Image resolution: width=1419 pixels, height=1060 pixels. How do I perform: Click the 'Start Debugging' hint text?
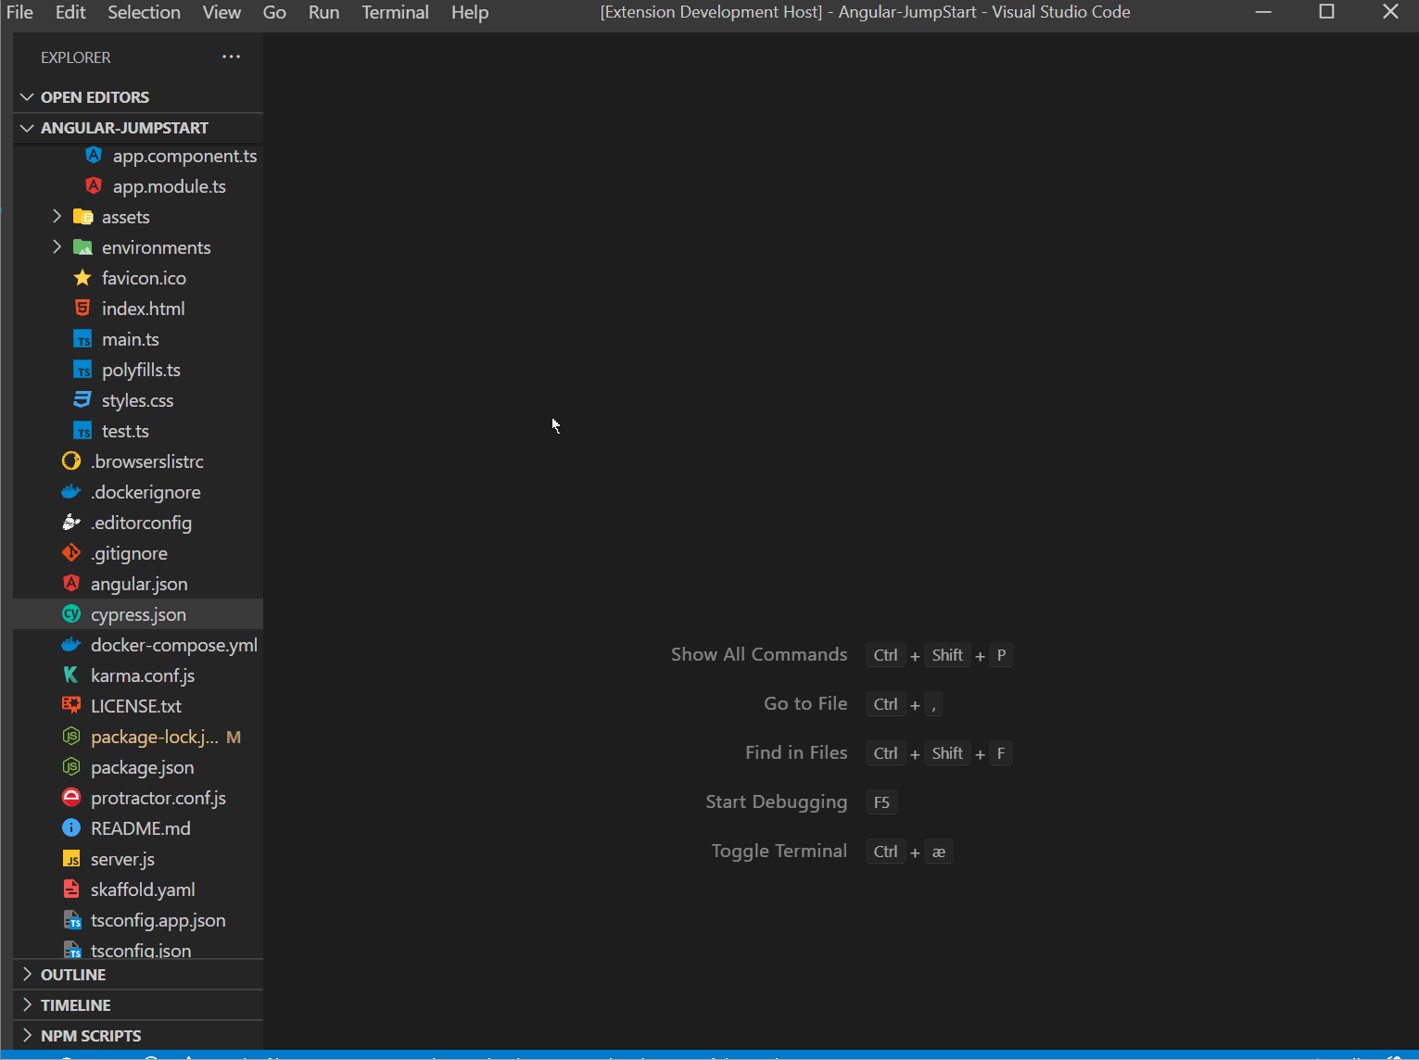(x=777, y=801)
